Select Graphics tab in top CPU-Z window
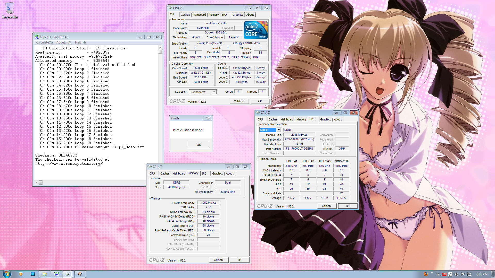The height and width of the screenshot is (278, 495). (x=238, y=15)
